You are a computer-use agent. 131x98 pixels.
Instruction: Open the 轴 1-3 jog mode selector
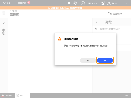click(112, 3)
